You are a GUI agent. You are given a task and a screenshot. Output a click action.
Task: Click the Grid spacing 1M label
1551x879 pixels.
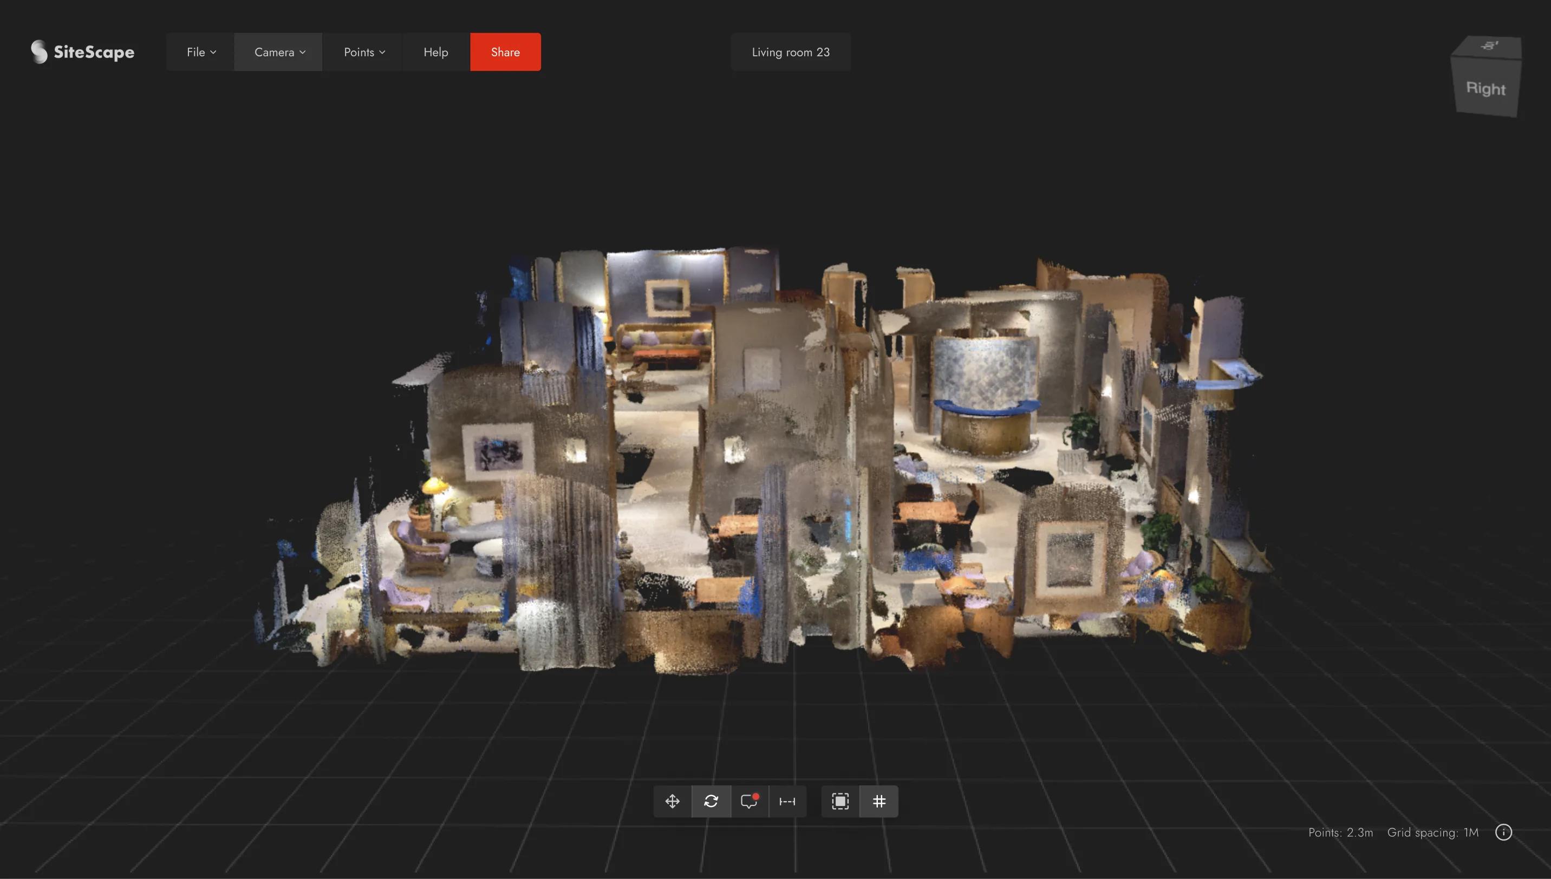click(x=1432, y=832)
